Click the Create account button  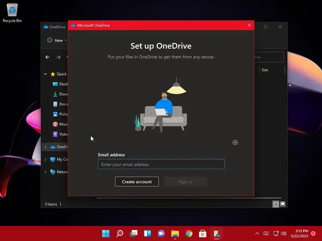point(137,182)
